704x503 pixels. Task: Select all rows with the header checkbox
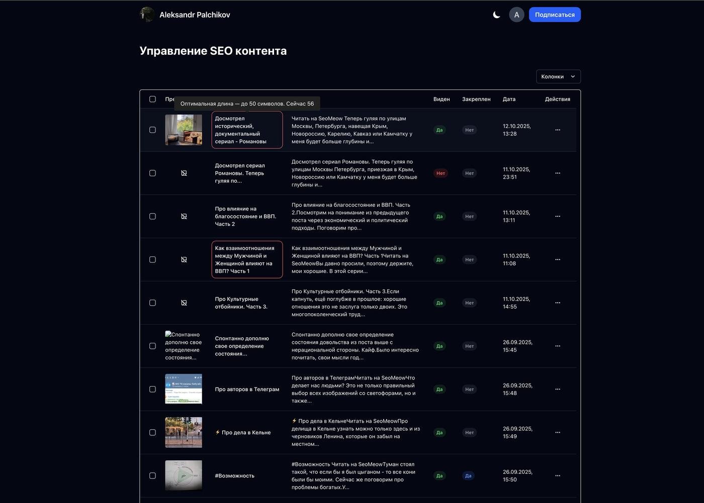(x=152, y=99)
